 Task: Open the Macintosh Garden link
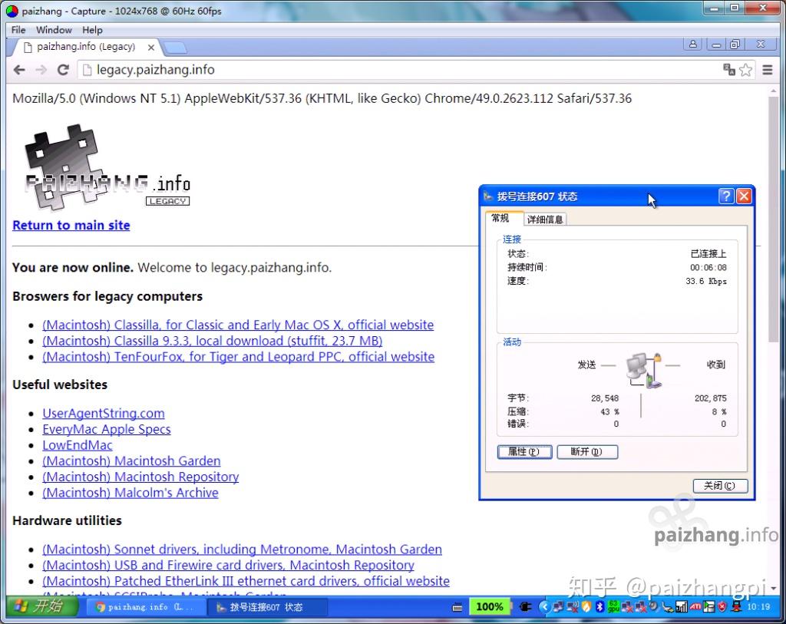(x=131, y=461)
